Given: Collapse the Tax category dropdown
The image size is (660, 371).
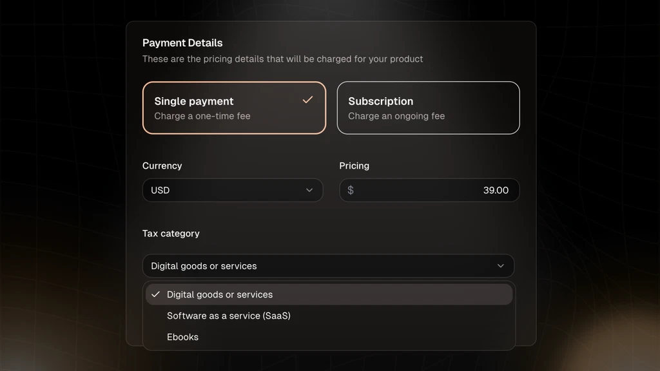Looking at the screenshot, I should tap(328, 266).
